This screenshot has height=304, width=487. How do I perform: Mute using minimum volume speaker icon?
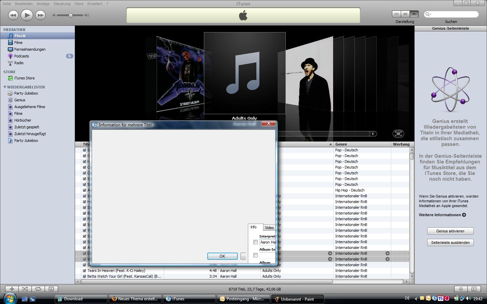(x=54, y=15)
